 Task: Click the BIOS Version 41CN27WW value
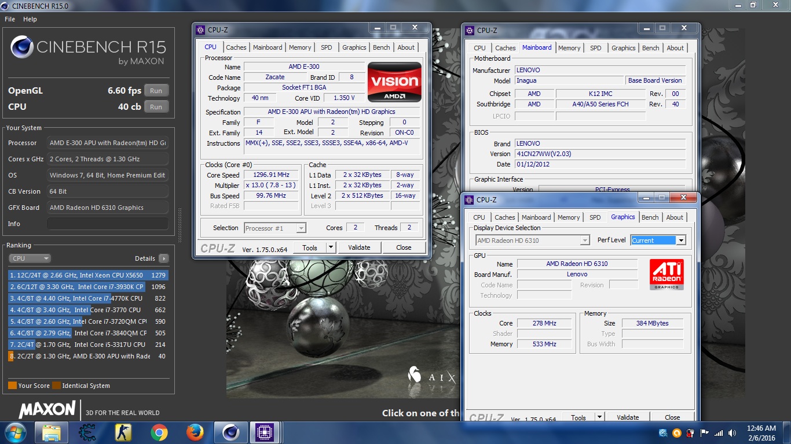(x=600, y=154)
